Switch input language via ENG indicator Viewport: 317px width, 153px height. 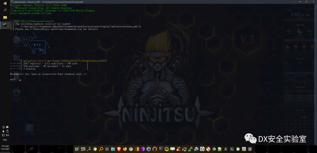5,140
